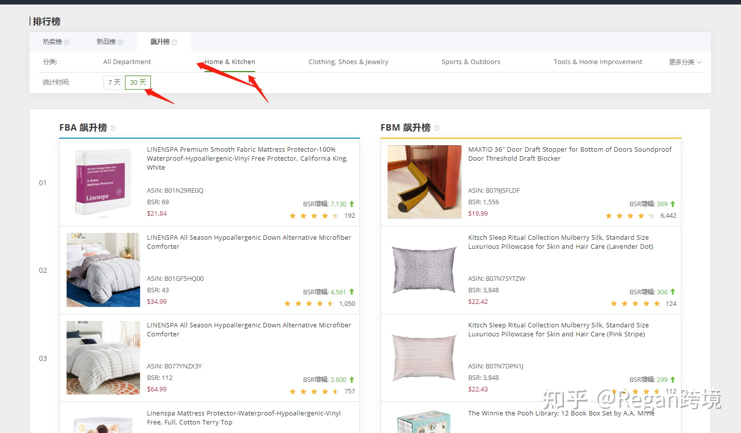Open the LINENSPA Comforter title priced $34.99
The width and height of the screenshot is (741, 433).
click(x=249, y=242)
